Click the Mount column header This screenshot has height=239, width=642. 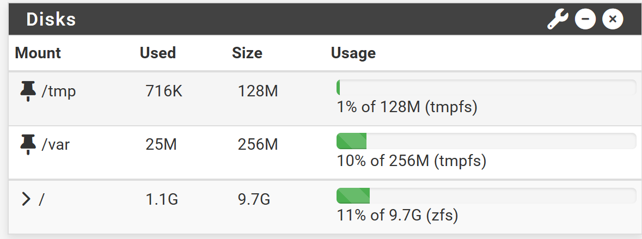click(x=38, y=53)
